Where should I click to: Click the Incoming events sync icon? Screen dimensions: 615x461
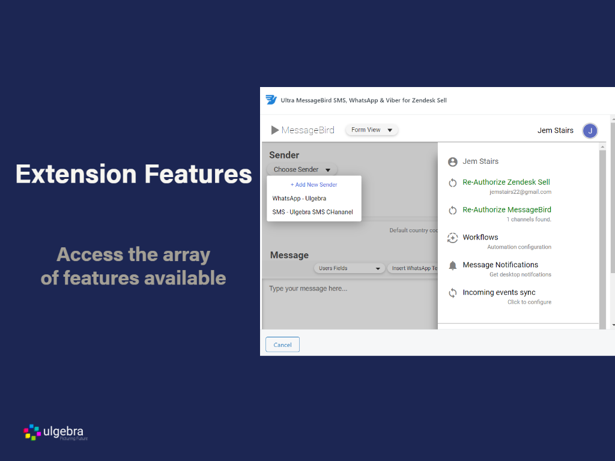[x=453, y=293]
